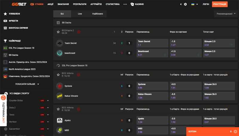Open the Змагання menu item

pos(63,4)
